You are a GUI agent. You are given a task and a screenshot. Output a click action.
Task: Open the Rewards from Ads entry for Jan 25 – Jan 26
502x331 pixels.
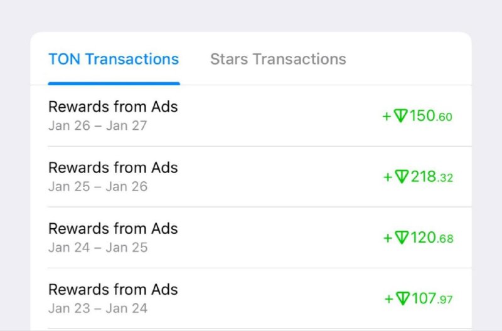113,167
